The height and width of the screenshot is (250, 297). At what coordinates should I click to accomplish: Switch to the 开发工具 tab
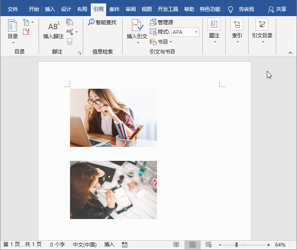(168, 9)
